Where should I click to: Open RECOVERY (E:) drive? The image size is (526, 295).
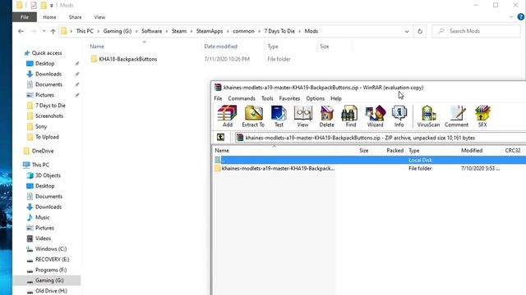tap(52, 260)
